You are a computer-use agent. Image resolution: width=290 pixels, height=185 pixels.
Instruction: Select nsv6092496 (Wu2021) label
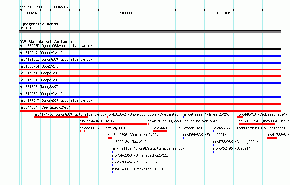pos(232,148)
